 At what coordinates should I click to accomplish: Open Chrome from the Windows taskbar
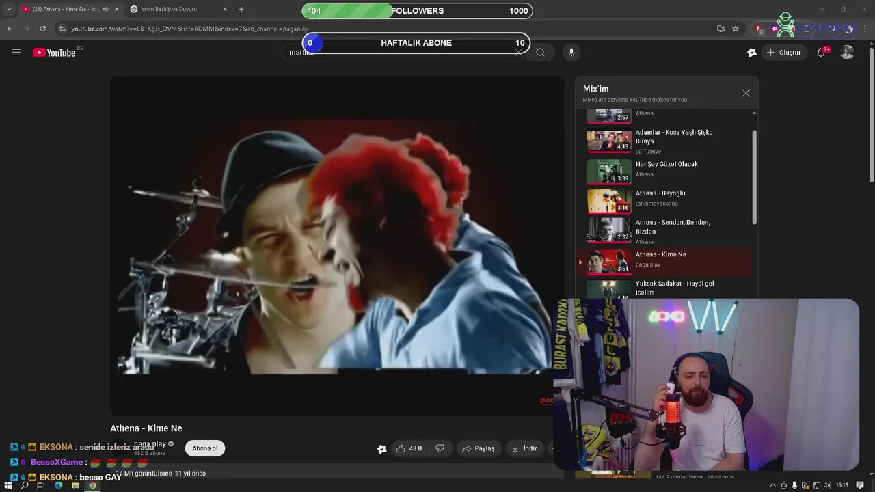click(x=92, y=485)
